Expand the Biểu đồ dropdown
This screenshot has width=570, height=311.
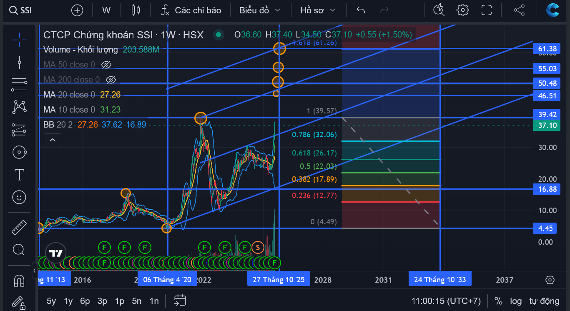pos(260,10)
